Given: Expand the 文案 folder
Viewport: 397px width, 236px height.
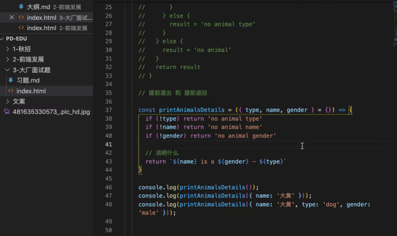Looking at the screenshot, I should pyautogui.click(x=8, y=102).
